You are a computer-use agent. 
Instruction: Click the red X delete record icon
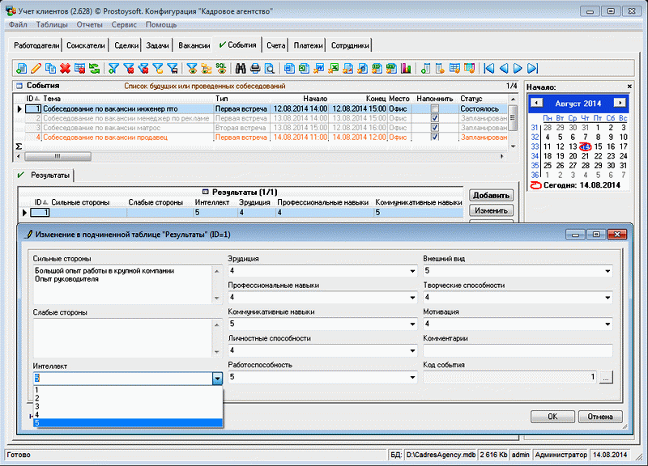(x=65, y=68)
